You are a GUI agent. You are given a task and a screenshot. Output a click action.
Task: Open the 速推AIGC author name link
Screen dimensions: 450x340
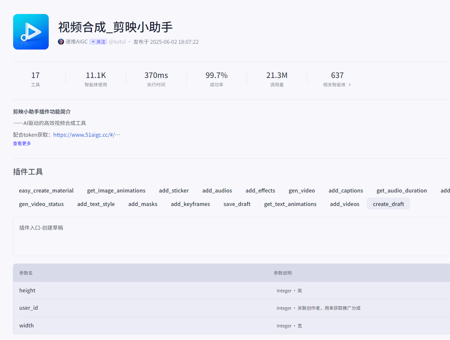pos(77,42)
